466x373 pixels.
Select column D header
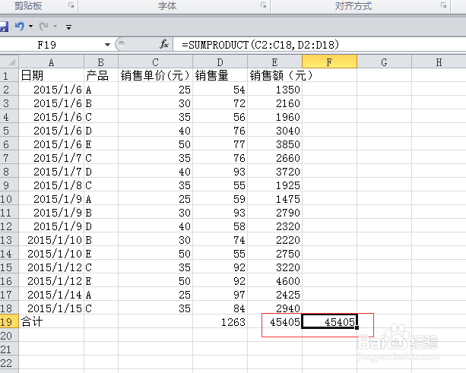[220, 62]
